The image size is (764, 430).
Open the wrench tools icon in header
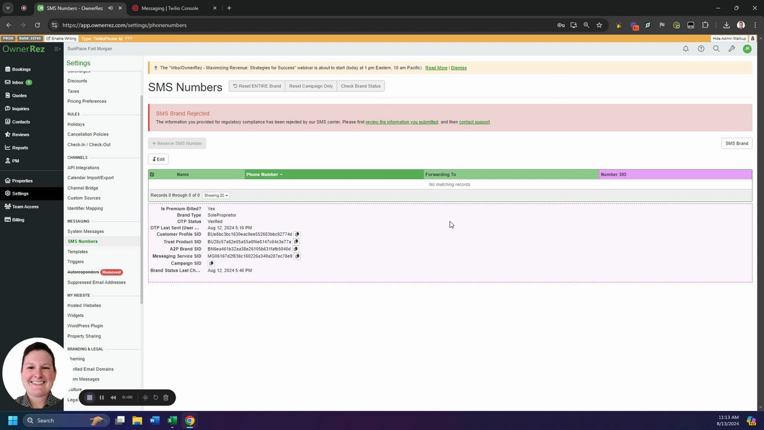click(x=732, y=49)
